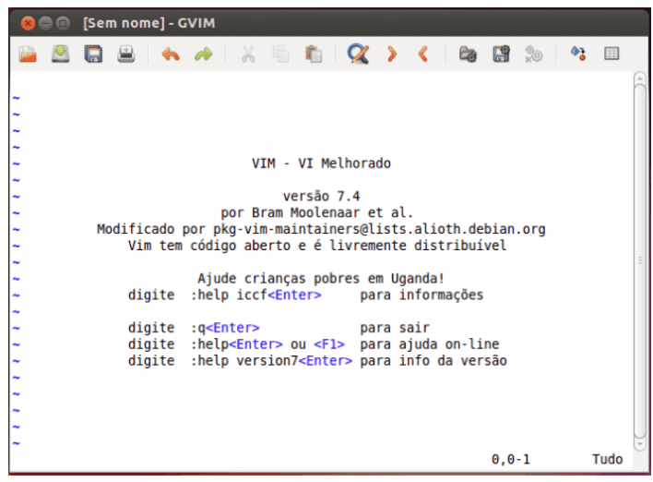Click the Copy toolbar icon
This screenshot has height=482, width=653.
280,54
